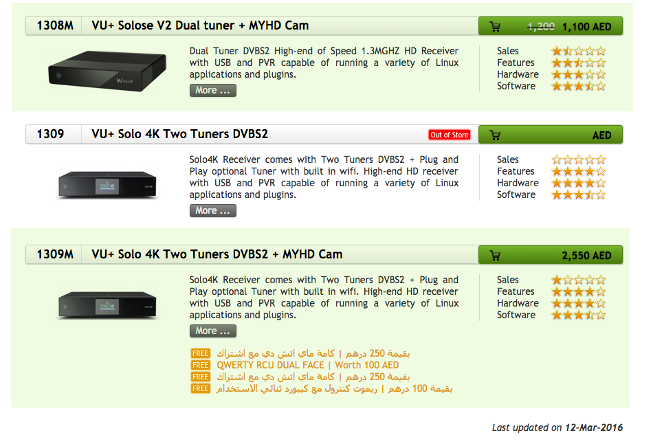
Task: Click Hardware star rating for 1309
Action: (579, 183)
